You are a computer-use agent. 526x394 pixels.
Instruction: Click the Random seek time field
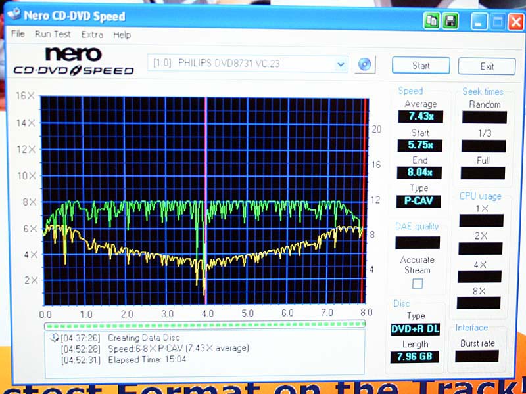tap(485, 118)
